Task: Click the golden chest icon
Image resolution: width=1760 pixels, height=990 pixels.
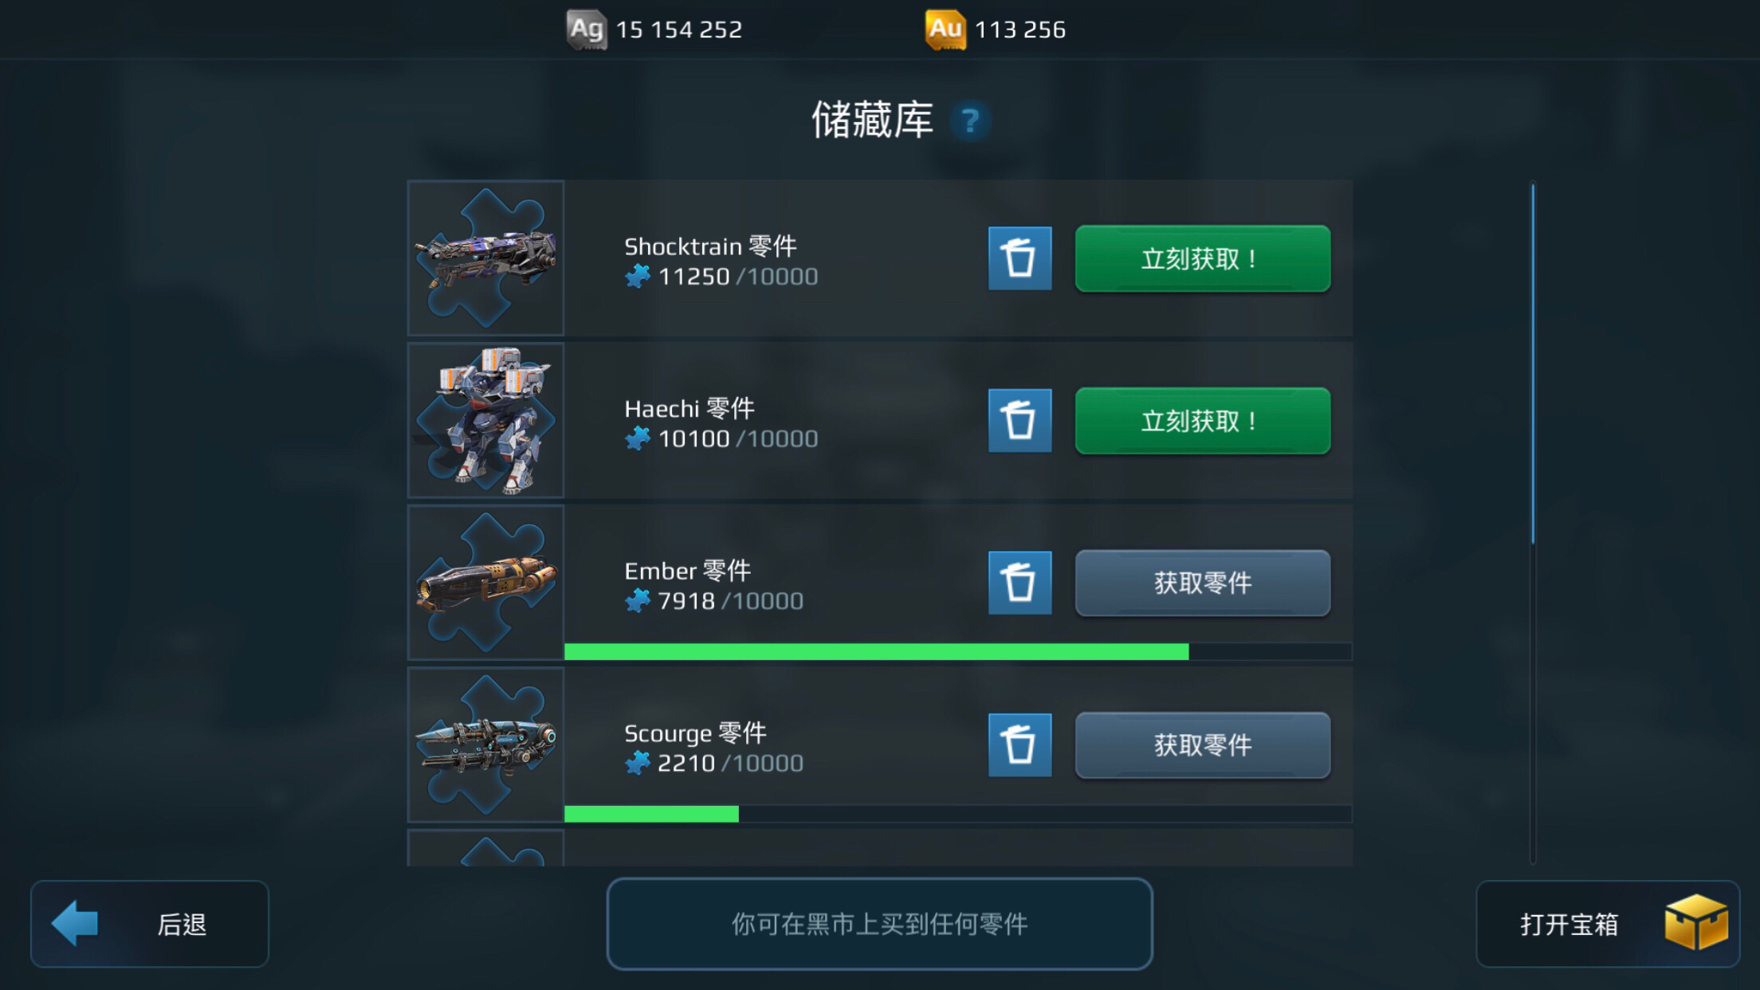Action: [1696, 922]
